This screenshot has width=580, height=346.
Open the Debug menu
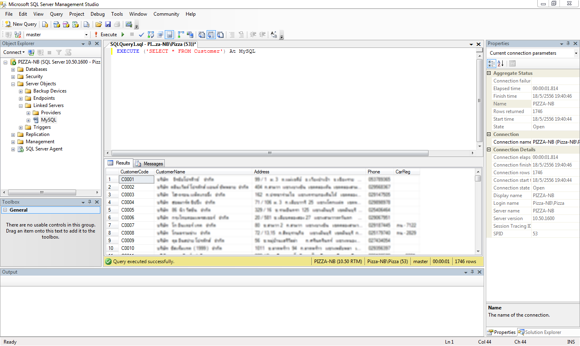pos(97,14)
